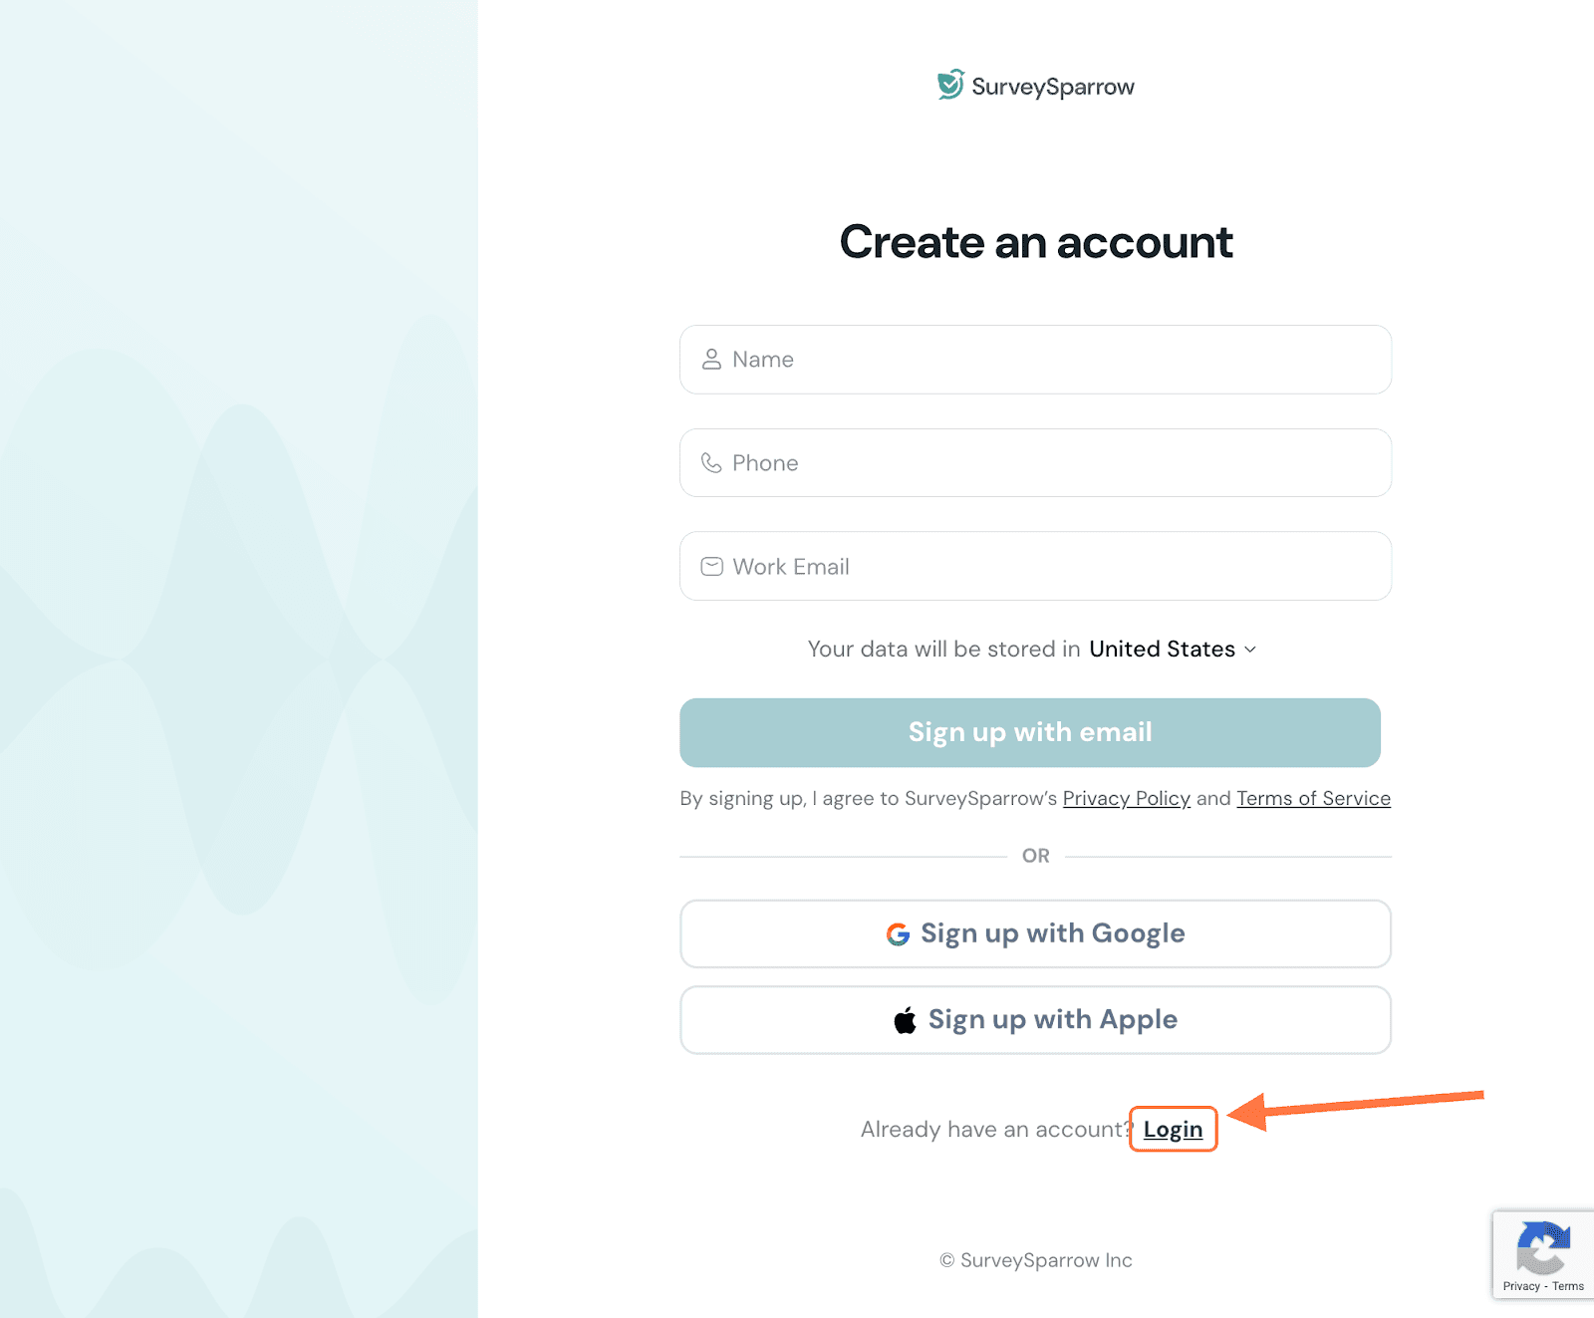Screen dimensions: 1594x1318
Task: Choose Sign up with Google
Action: click(1035, 934)
